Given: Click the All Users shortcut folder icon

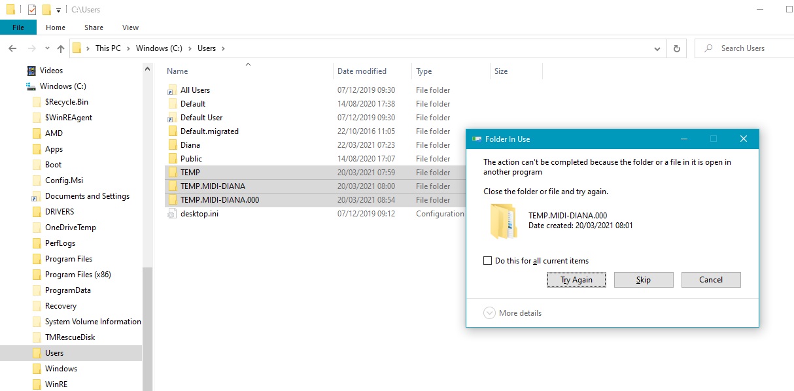Looking at the screenshot, I should pyautogui.click(x=172, y=90).
